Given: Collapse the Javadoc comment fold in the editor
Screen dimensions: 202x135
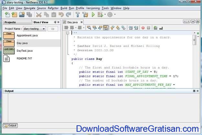Looking at the screenshot, I should tap(68, 33).
